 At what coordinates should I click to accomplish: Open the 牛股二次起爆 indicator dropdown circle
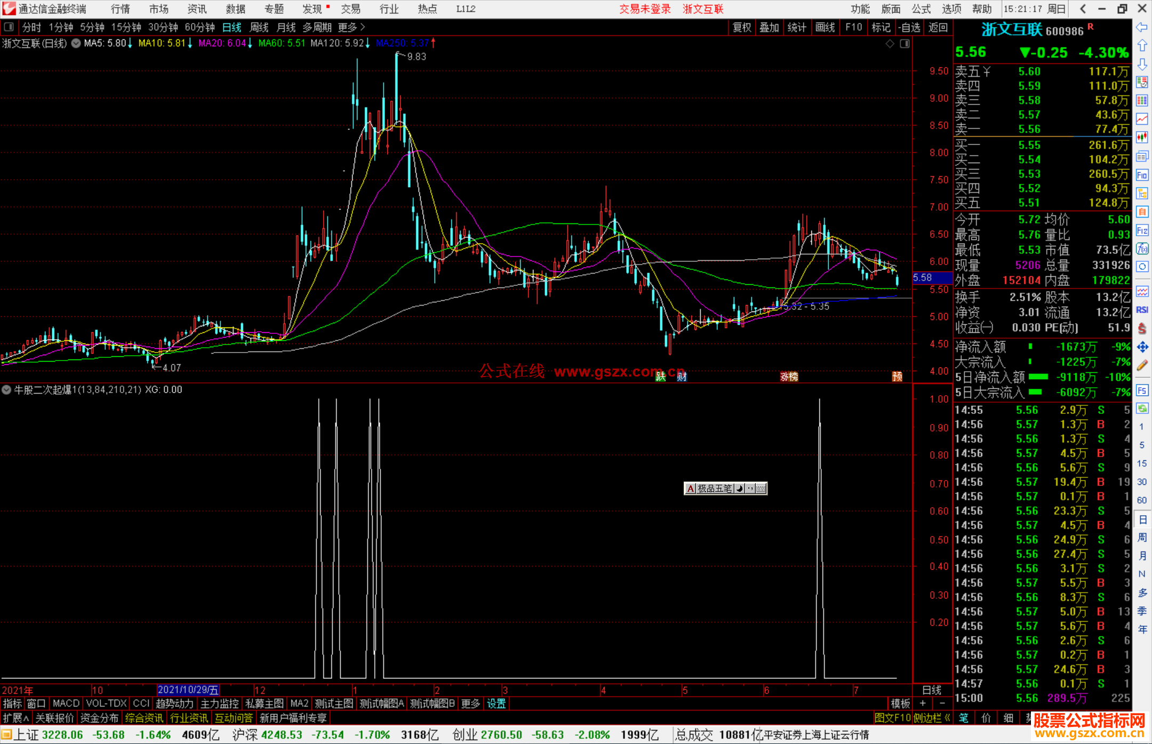click(x=6, y=390)
